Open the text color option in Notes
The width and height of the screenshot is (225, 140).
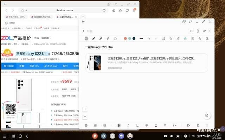click(x=156, y=125)
